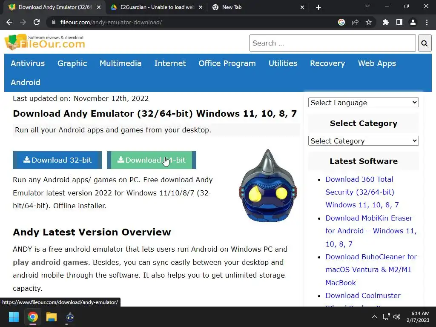Open the Internet menu

click(x=170, y=63)
